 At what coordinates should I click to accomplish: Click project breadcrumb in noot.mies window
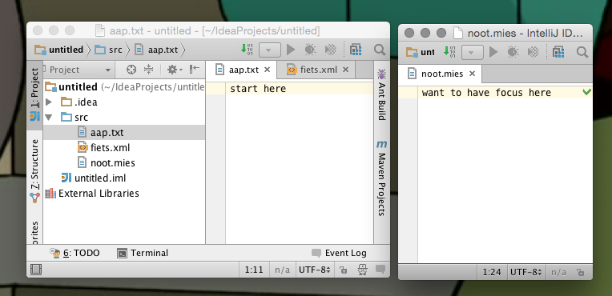[x=421, y=51]
